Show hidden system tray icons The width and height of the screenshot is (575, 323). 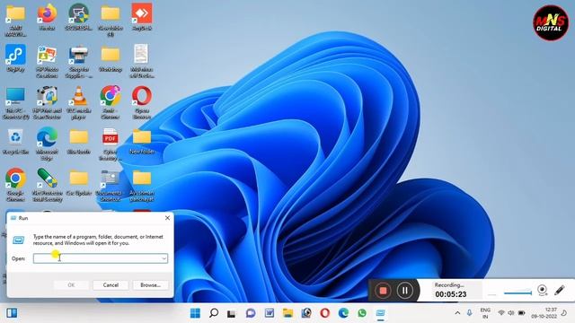[x=457, y=313]
